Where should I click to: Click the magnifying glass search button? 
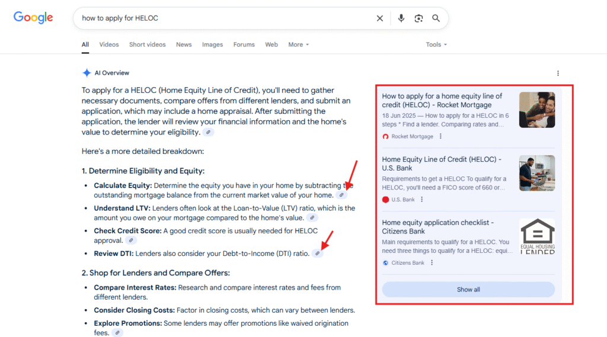[x=436, y=18]
